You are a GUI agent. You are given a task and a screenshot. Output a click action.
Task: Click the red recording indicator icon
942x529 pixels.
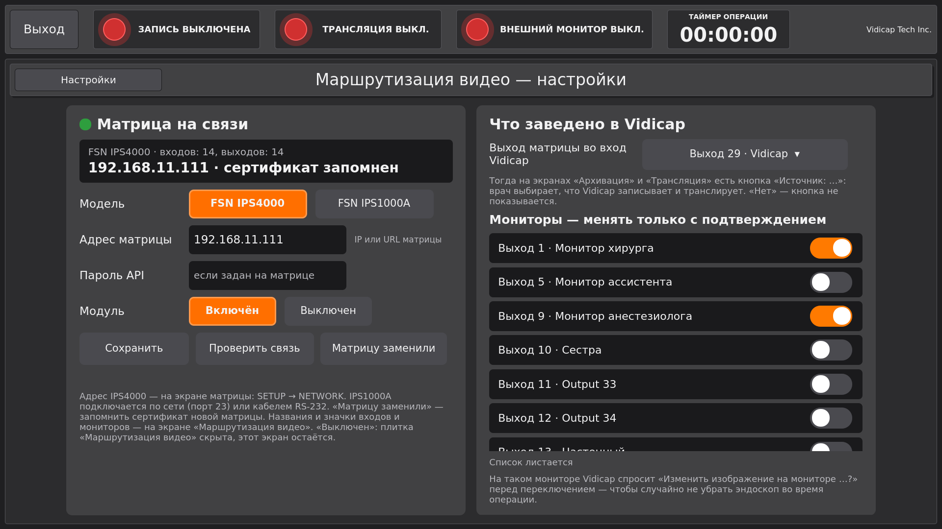coord(114,29)
